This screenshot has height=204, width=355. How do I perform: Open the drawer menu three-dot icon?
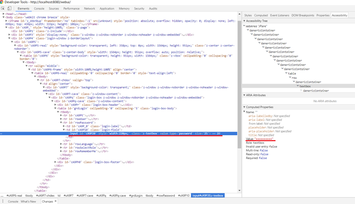pyautogui.click(x=3, y=201)
